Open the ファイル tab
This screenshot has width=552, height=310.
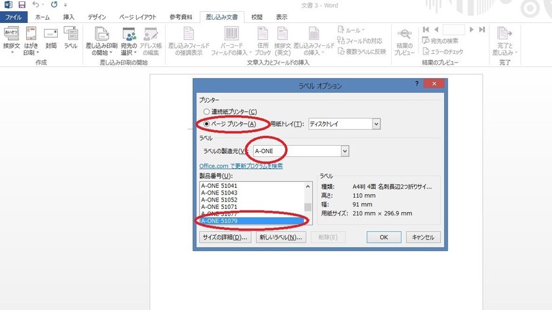click(x=13, y=17)
